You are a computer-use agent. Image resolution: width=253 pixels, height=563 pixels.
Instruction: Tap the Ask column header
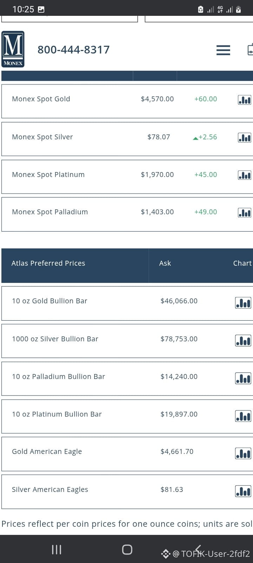coord(165,263)
